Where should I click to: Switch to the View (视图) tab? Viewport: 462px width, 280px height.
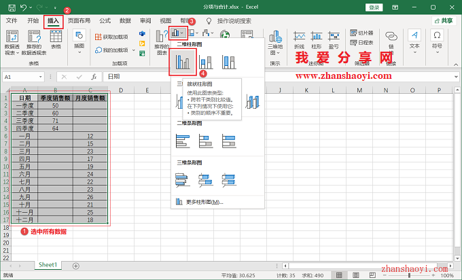pyautogui.click(x=165, y=20)
